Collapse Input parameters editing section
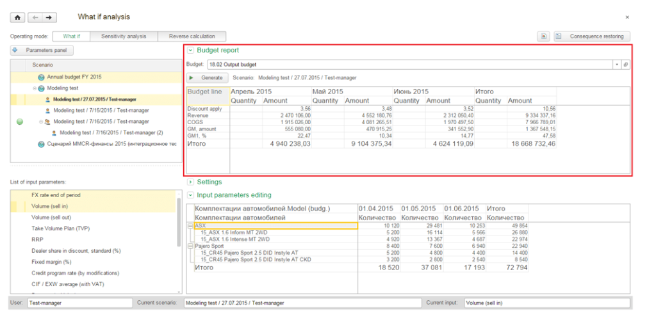This screenshot has height=320, width=656. [x=190, y=195]
